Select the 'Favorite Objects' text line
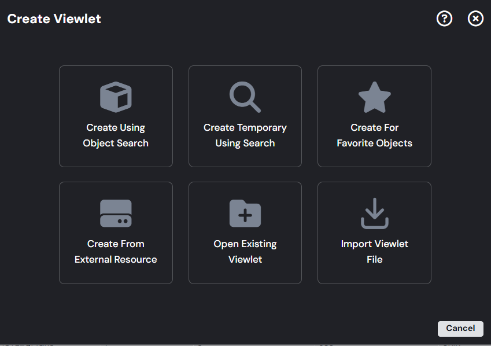 (x=375, y=143)
